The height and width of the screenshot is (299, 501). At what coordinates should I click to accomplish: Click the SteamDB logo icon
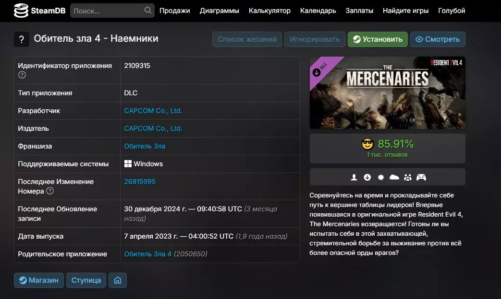click(21, 11)
